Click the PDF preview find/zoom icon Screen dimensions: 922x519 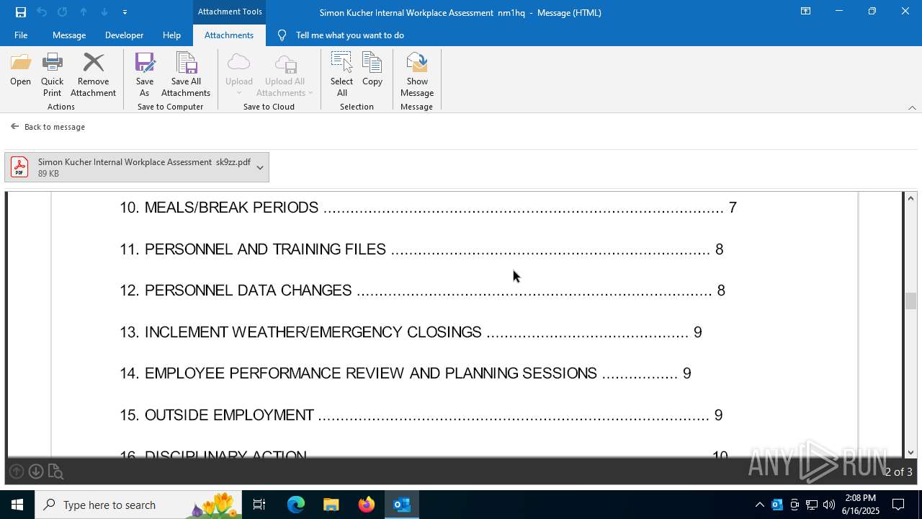(x=55, y=472)
